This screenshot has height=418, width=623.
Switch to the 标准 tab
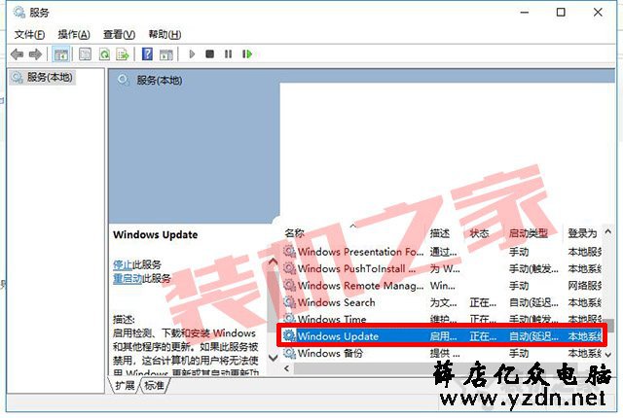point(154,385)
